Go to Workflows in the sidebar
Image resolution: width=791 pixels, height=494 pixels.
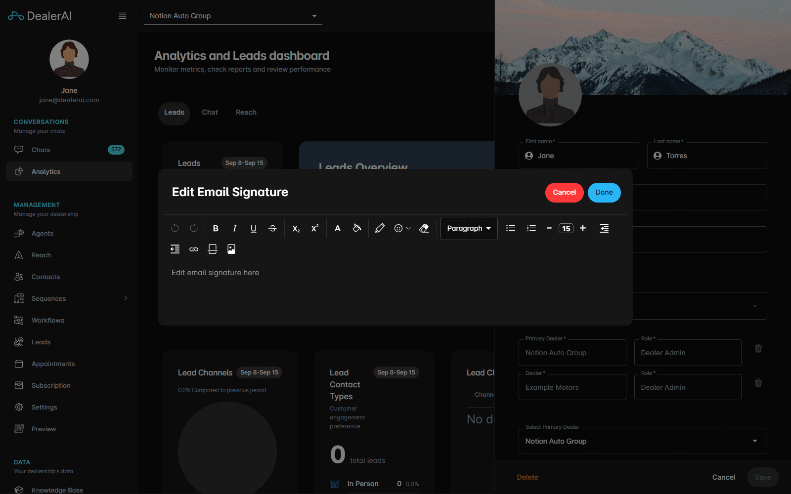[x=69, y=320]
